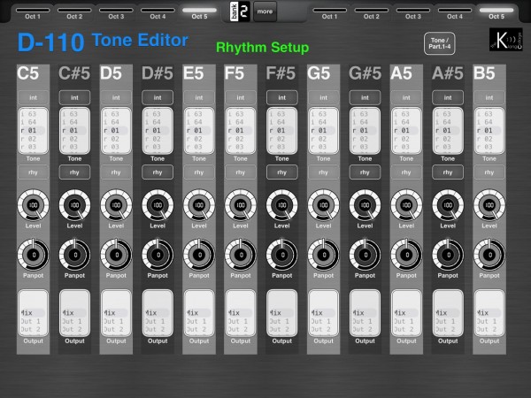Click the Level knob for E5

pos(199,205)
